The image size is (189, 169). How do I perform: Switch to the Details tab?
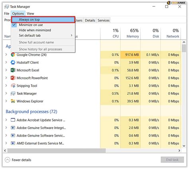pyautogui.click(x=90, y=20)
